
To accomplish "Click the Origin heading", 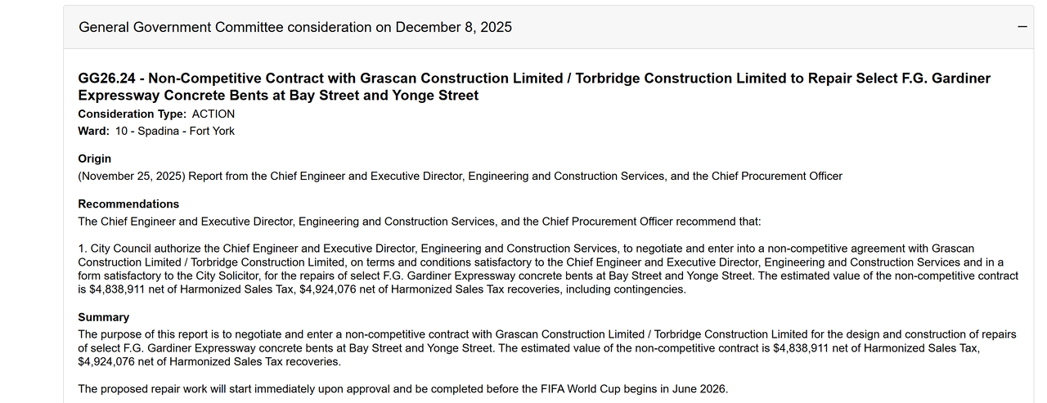I will click(x=94, y=159).
